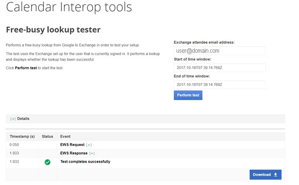Expand the Details section
The image size is (299, 185).
(x=13, y=119)
